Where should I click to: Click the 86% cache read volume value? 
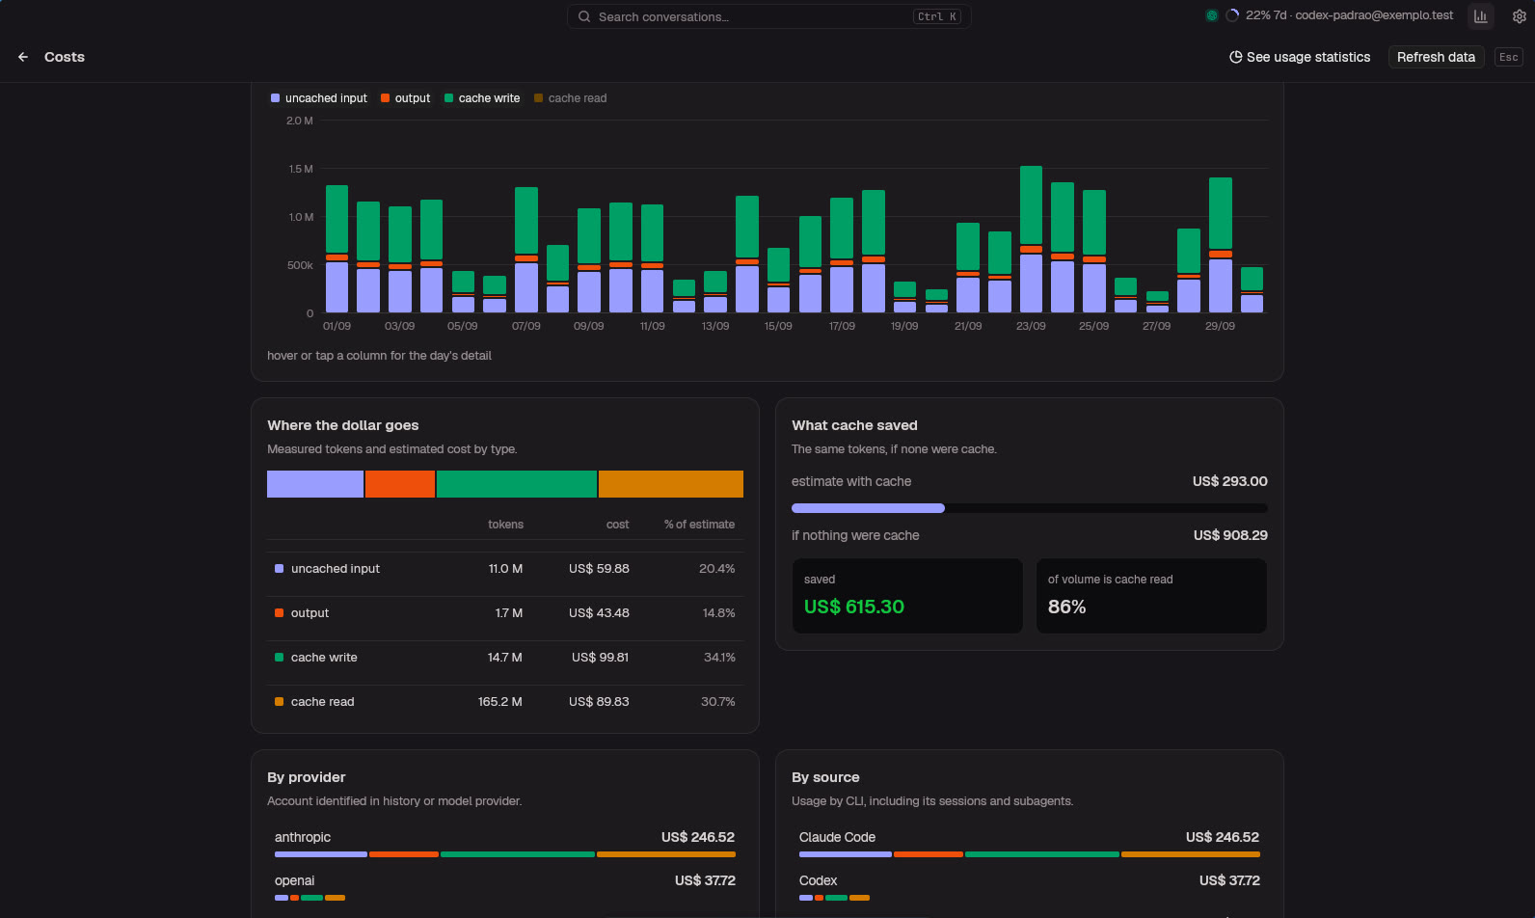(x=1066, y=607)
